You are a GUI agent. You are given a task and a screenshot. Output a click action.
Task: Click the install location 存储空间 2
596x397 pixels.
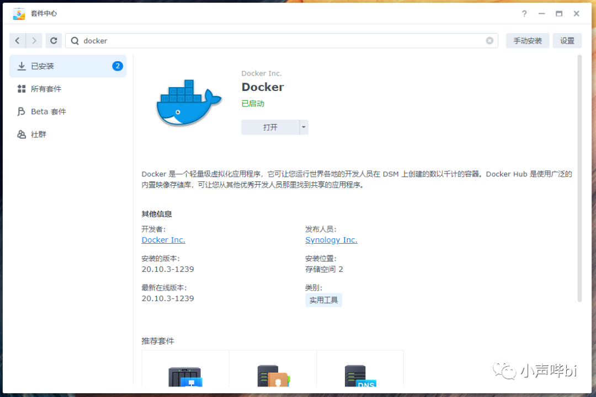tap(324, 269)
